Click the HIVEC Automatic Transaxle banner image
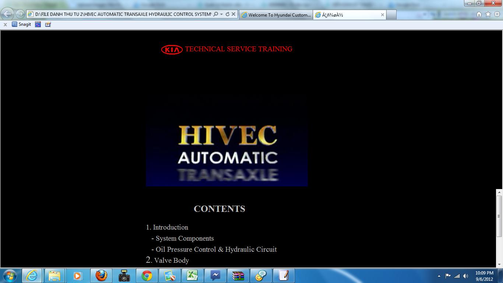Image resolution: width=503 pixels, height=283 pixels. [x=227, y=140]
